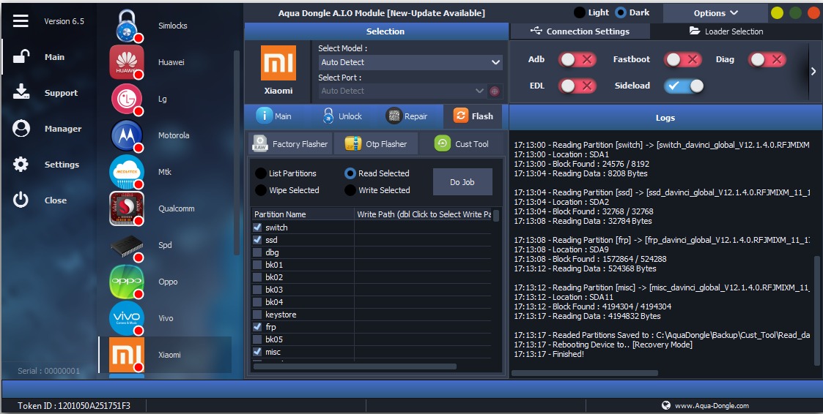The image size is (823, 414).
Task: Select the Qualcomm Snapdragon icon
Action: click(x=127, y=208)
